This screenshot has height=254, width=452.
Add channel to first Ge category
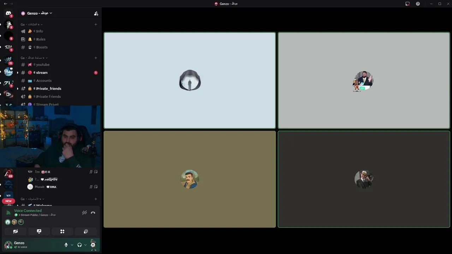(96, 24)
